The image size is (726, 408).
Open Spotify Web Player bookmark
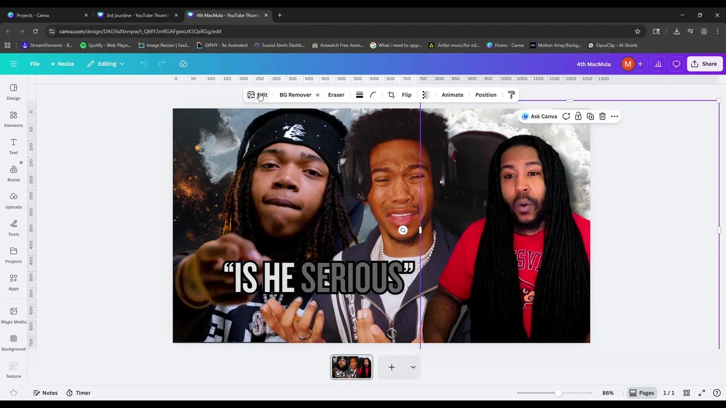(x=105, y=45)
